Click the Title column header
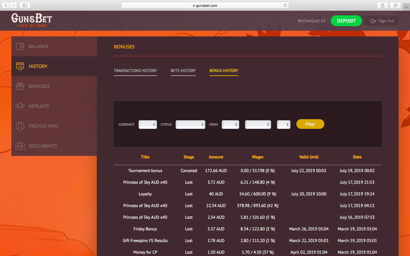Viewport: 410px width, 256px height. click(x=145, y=157)
